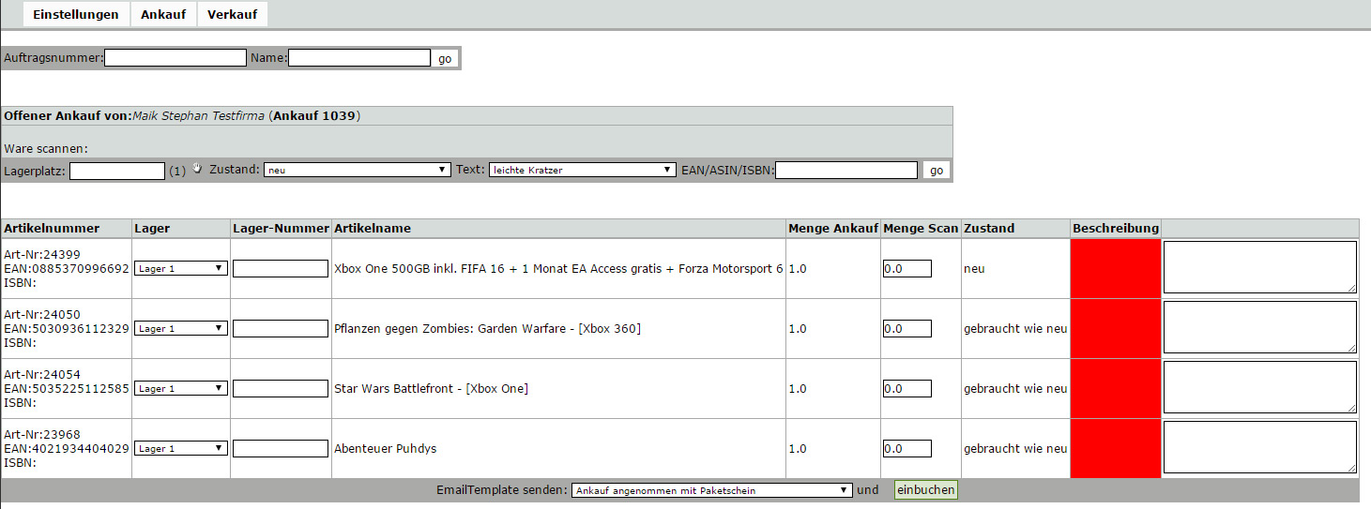
Task: Open the EmailTemplate senden dropdown
Action: pos(711,490)
